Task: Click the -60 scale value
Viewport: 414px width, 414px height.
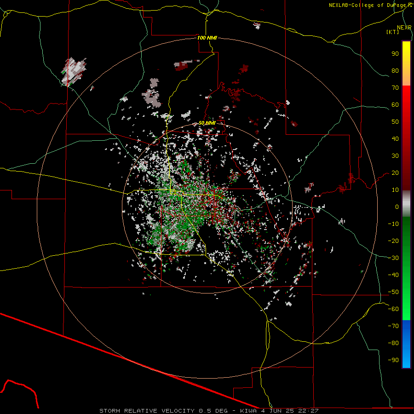Action: click(393, 309)
